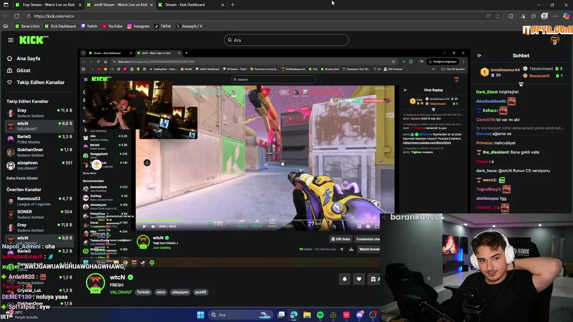Select Eray channel with 11,4 B viewers
Screen dimensions: 573x322
point(39,113)
